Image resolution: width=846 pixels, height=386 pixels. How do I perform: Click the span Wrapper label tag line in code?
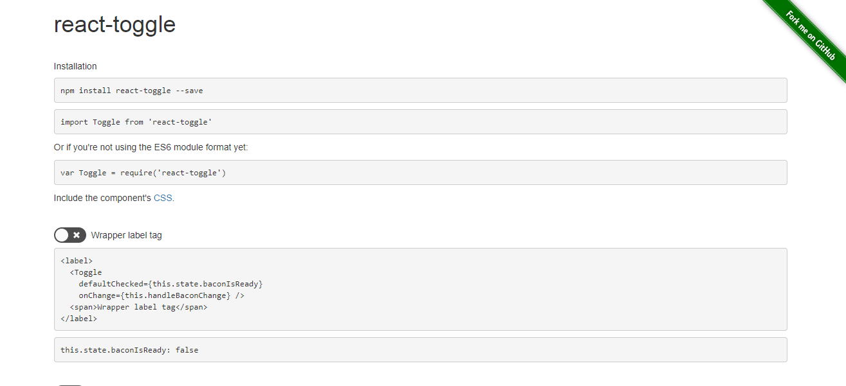click(138, 306)
